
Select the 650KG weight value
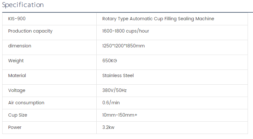point(110,61)
